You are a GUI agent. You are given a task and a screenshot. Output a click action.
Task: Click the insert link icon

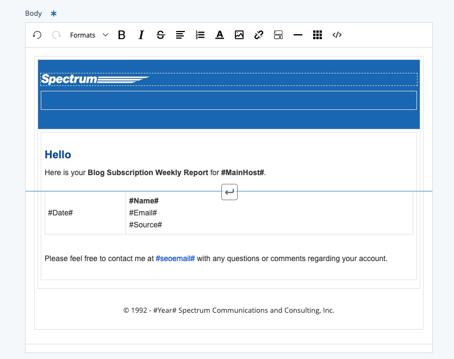click(x=259, y=35)
